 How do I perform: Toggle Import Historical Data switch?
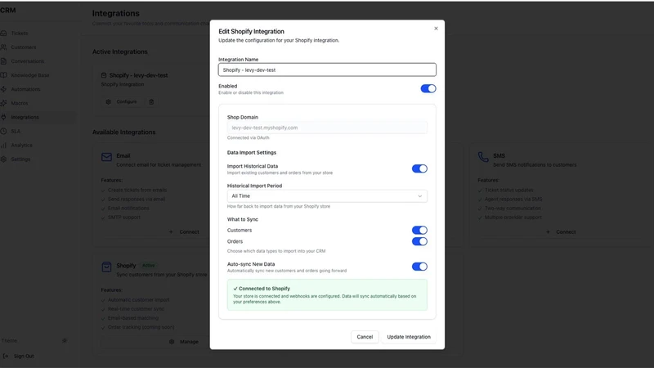click(x=419, y=168)
